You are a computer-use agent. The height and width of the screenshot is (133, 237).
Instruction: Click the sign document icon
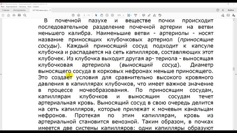pyautogui.click(x=154, y=15)
